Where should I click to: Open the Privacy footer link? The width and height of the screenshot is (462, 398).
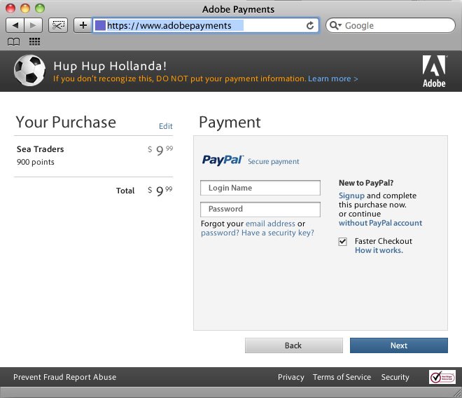click(x=290, y=377)
